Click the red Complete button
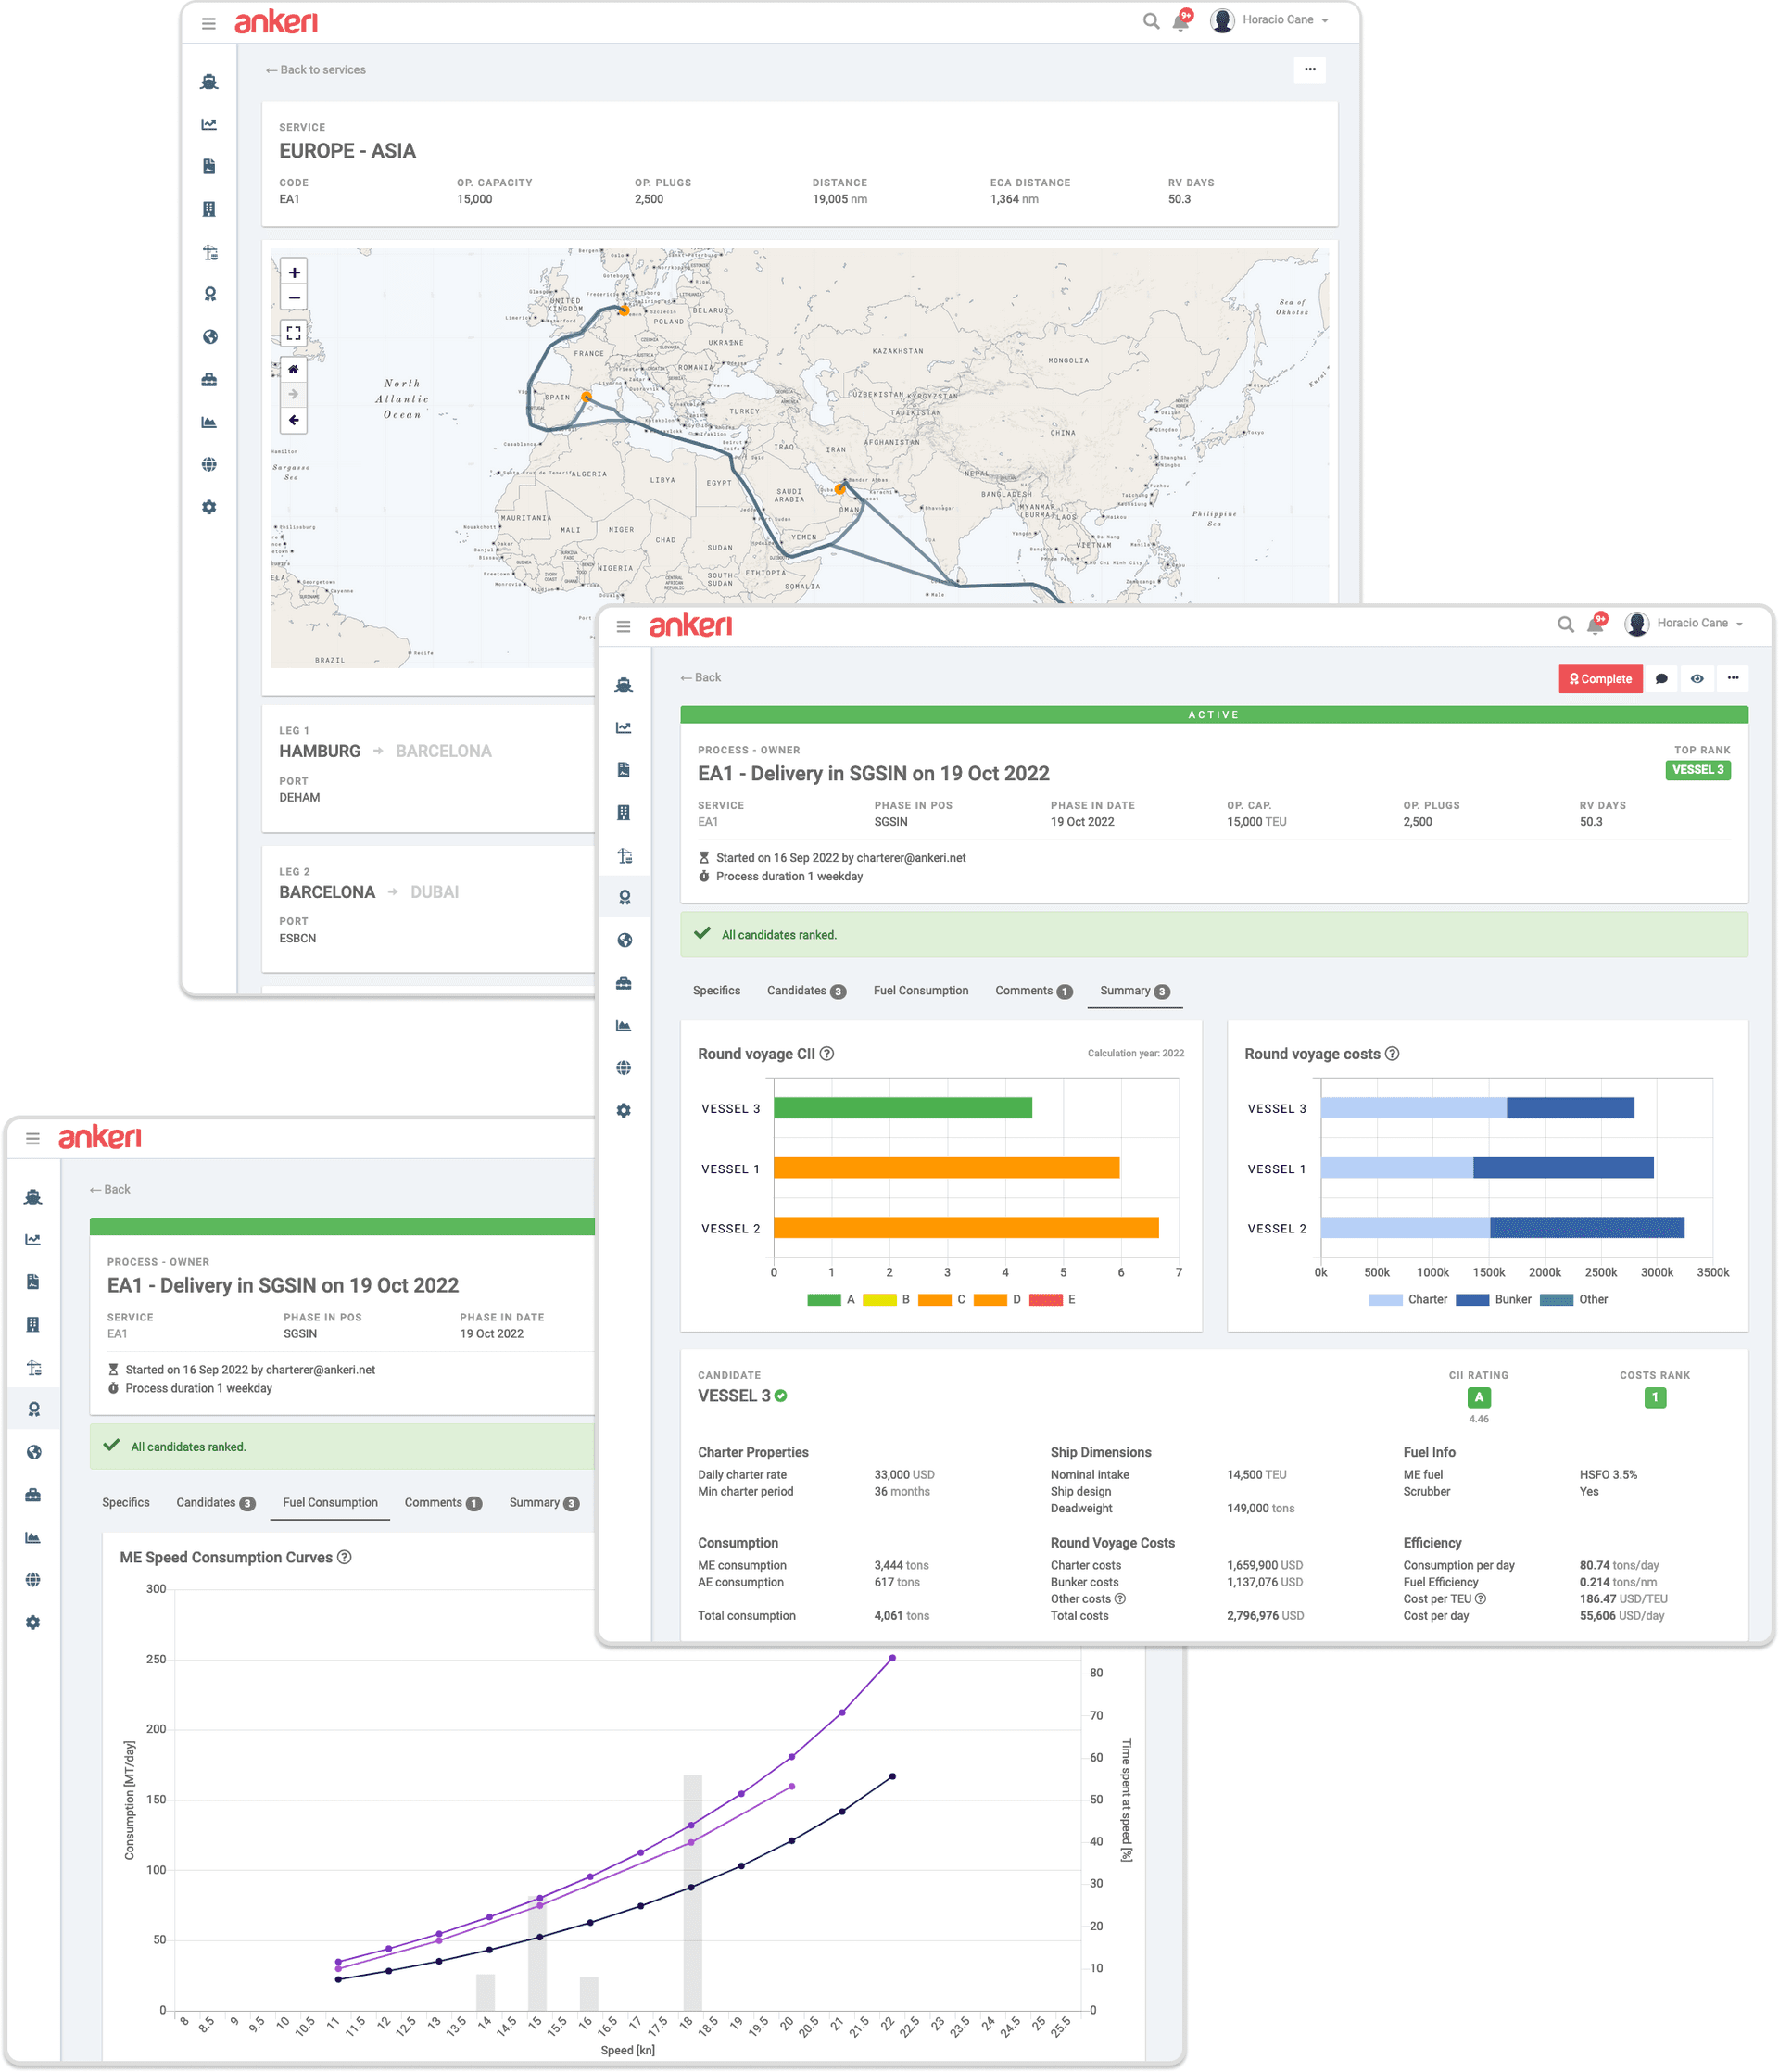 (1600, 679)
